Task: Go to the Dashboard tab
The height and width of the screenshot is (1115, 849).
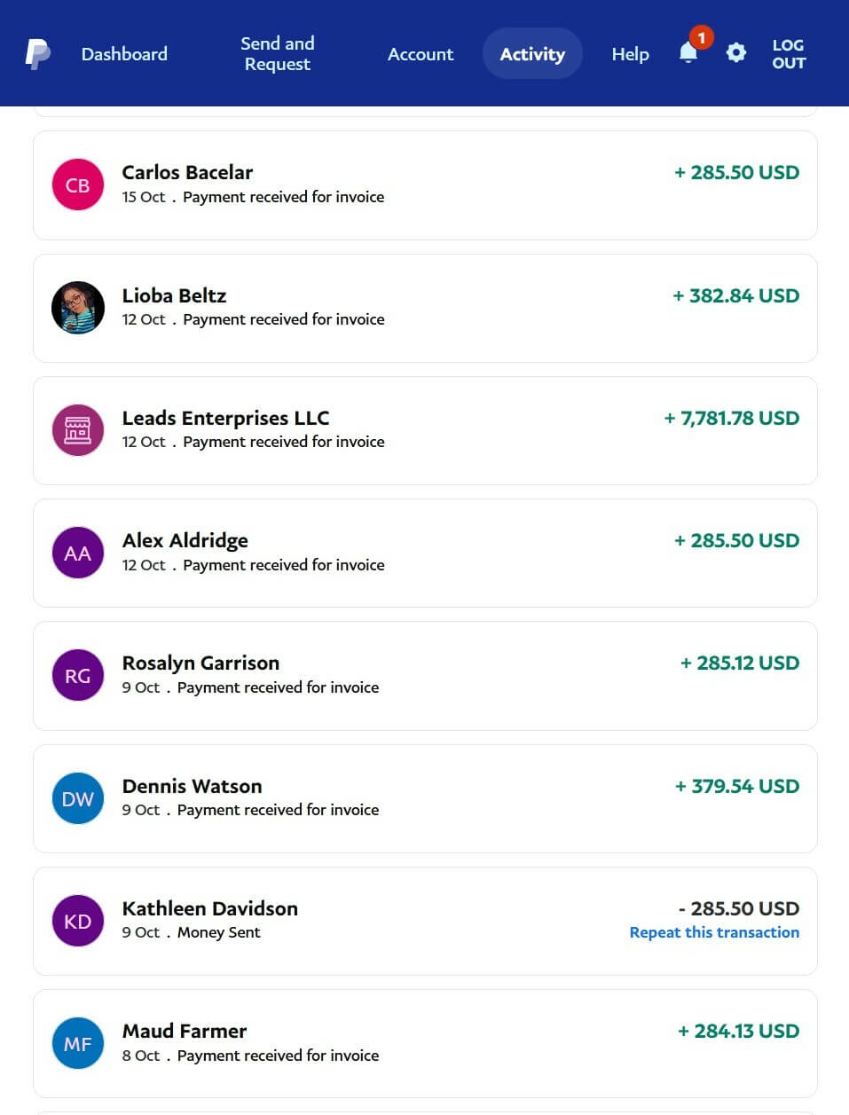Action: (x=124, y=54)
